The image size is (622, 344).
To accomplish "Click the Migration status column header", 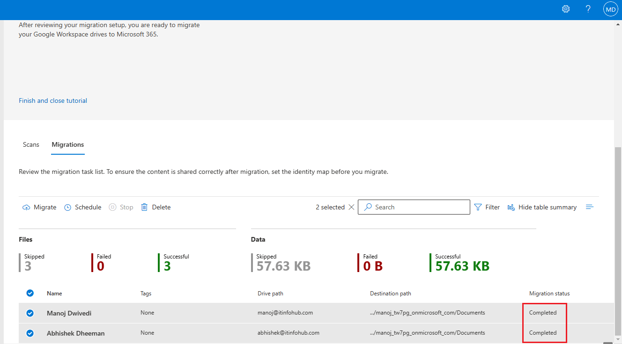I will pyautogui.click(x=549, y=294).
